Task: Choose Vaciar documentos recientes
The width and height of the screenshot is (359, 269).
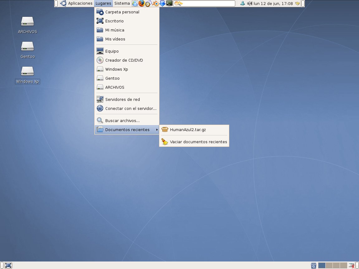Action: [194, 142]
